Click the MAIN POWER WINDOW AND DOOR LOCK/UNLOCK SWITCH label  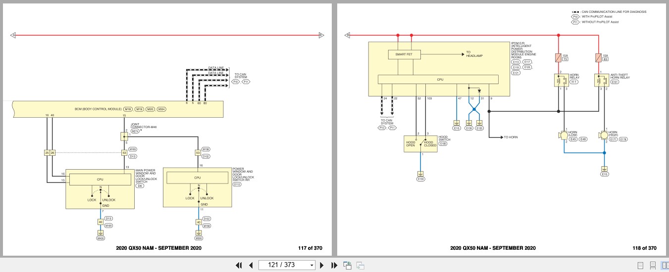[146, 177]
